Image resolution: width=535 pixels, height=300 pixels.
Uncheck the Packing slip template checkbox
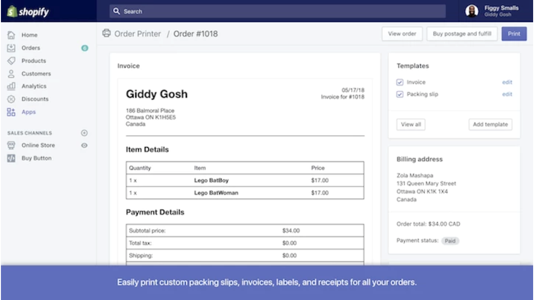(400, 95)
